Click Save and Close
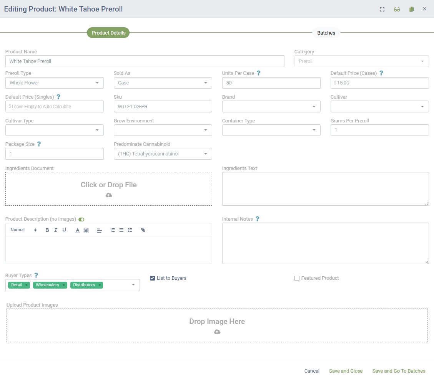 click(346, 371)
